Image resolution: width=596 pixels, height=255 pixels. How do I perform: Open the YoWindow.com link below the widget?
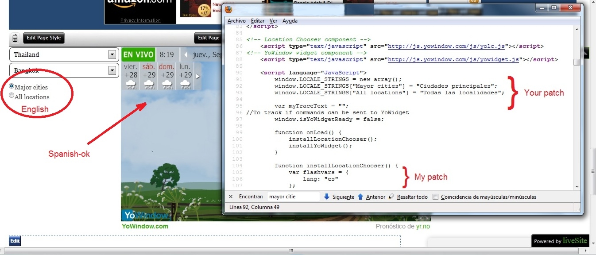145,226
